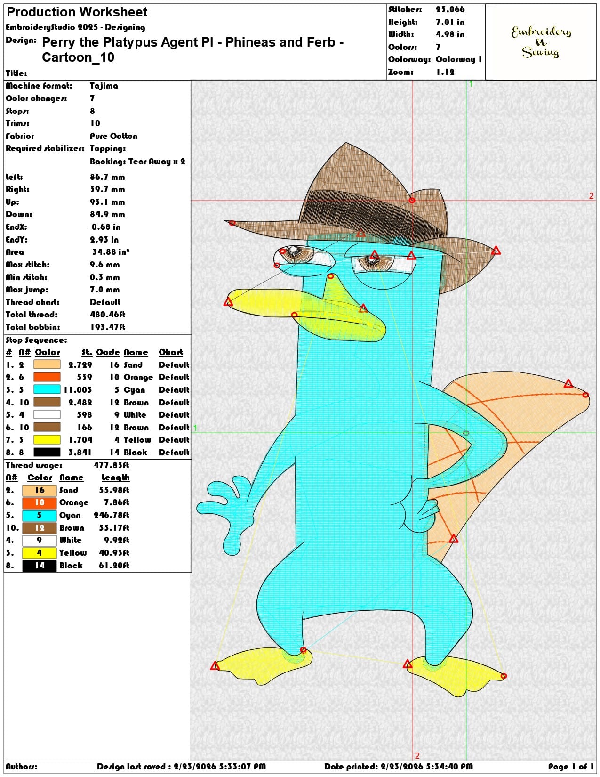
Task: Click the EndX value -0.68 in
Action: [105, 227]
